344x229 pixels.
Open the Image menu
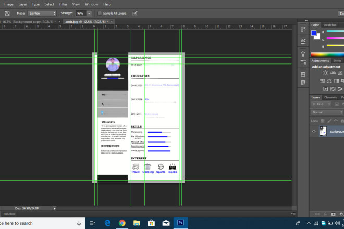click(8, 4)
